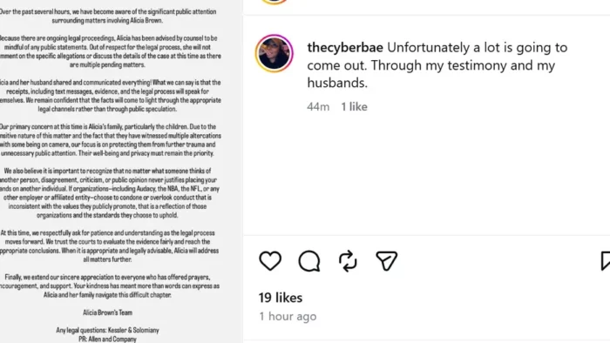
Task: Click the PR: Allen and Company line
Action: (x=107, y=340)
